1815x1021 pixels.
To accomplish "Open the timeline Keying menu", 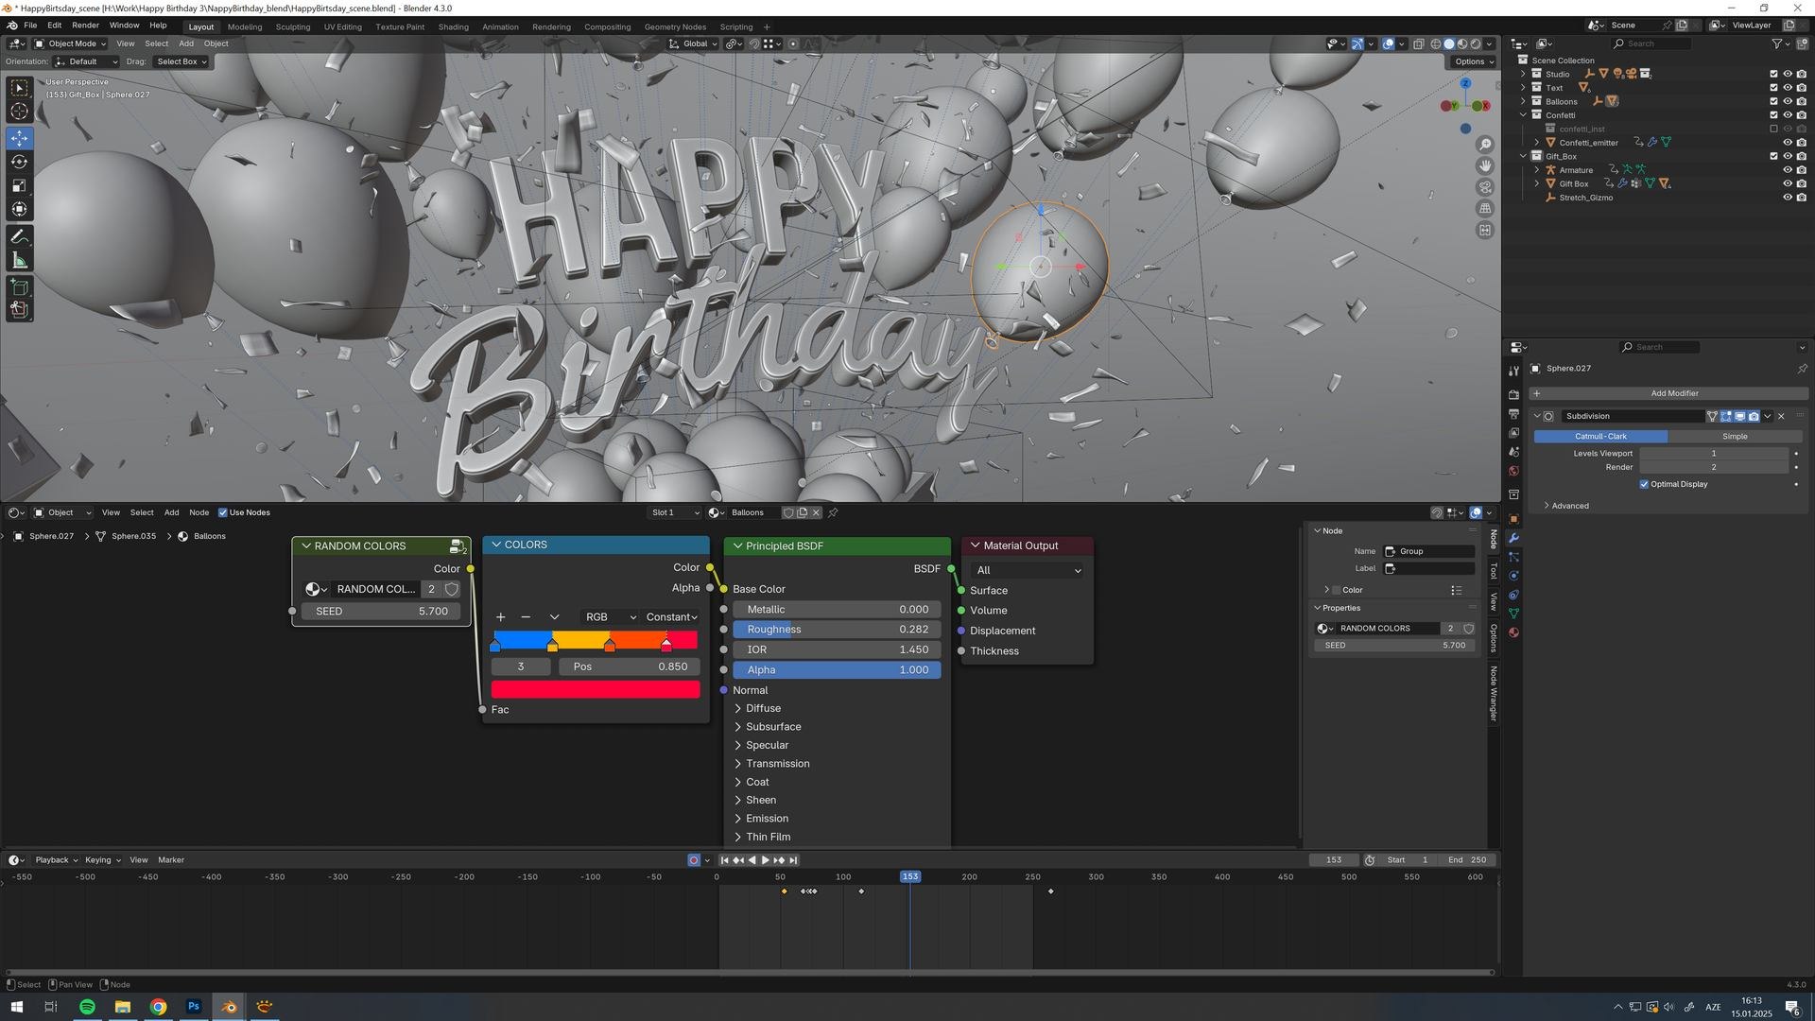I will [102, 860].
